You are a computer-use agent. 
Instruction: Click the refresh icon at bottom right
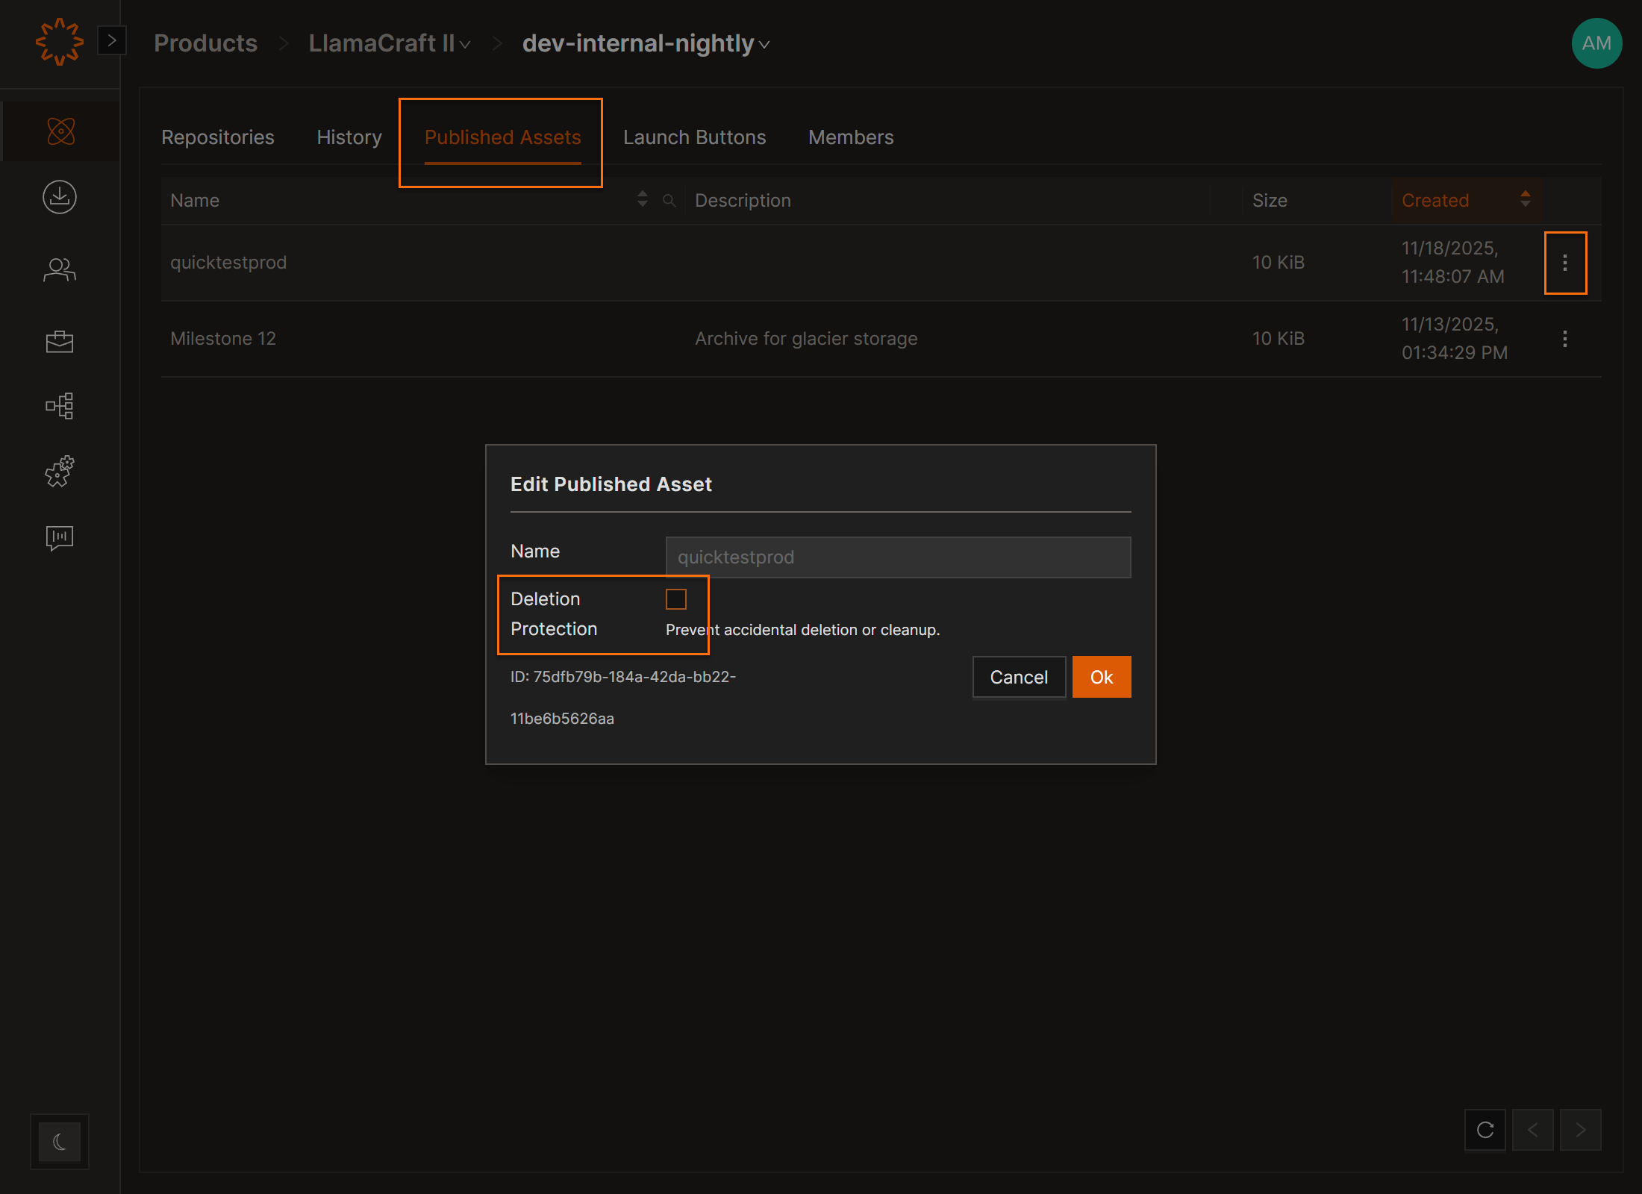(1485, 1130)
